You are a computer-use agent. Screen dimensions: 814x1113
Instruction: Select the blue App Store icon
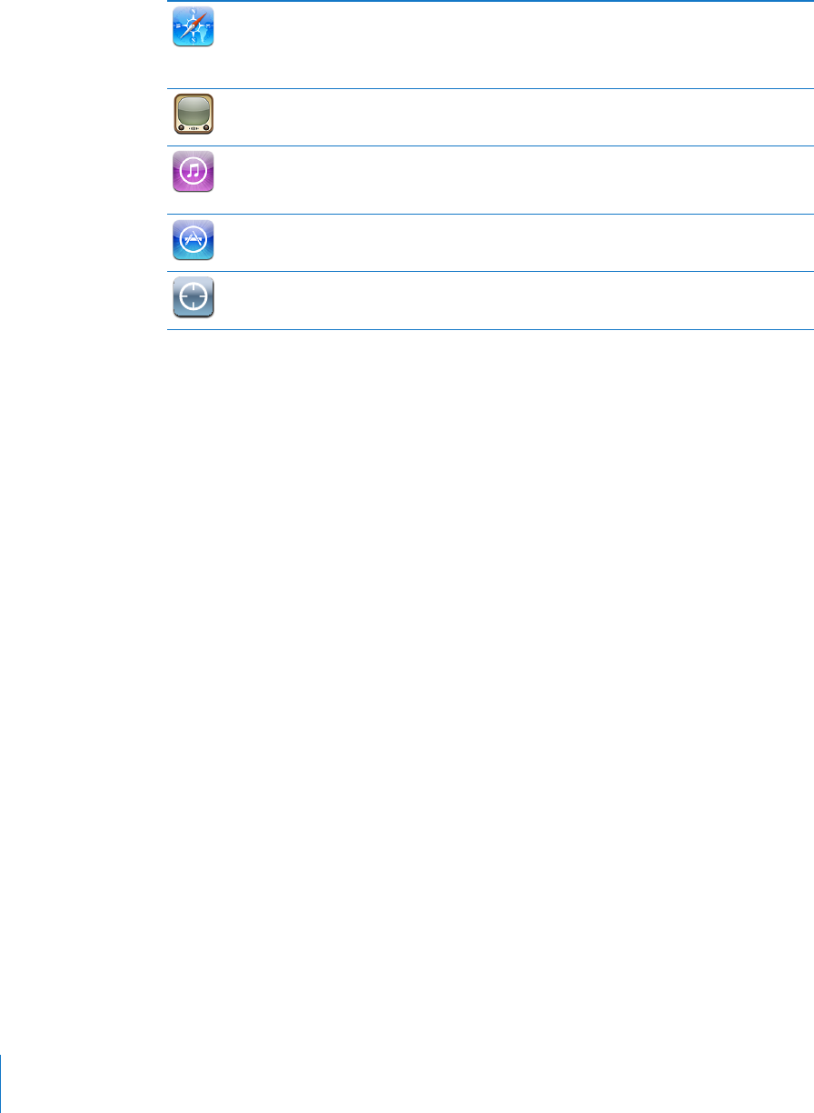pyautogui.click(x=193, y=241)
